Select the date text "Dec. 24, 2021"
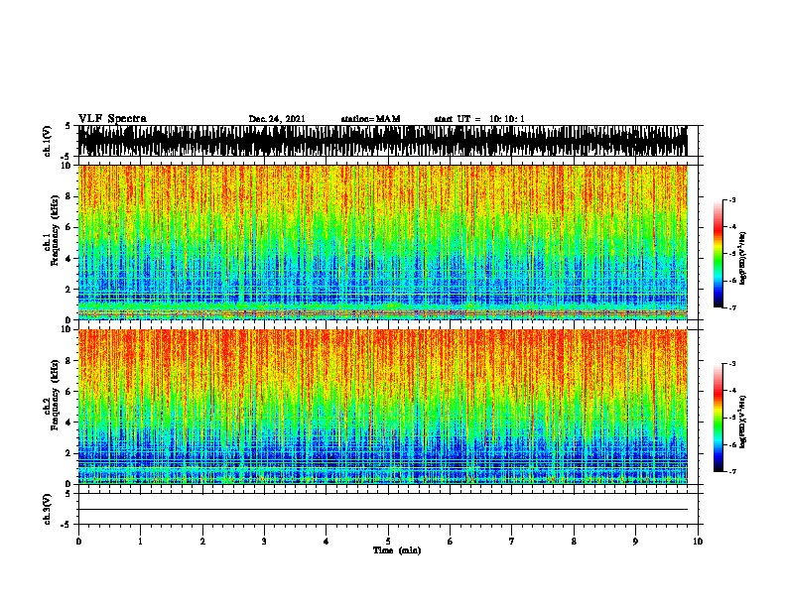Screen dimensions: 786x607 coord(277,119)
